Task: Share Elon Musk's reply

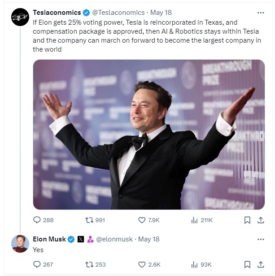Action: pos(261,264)
